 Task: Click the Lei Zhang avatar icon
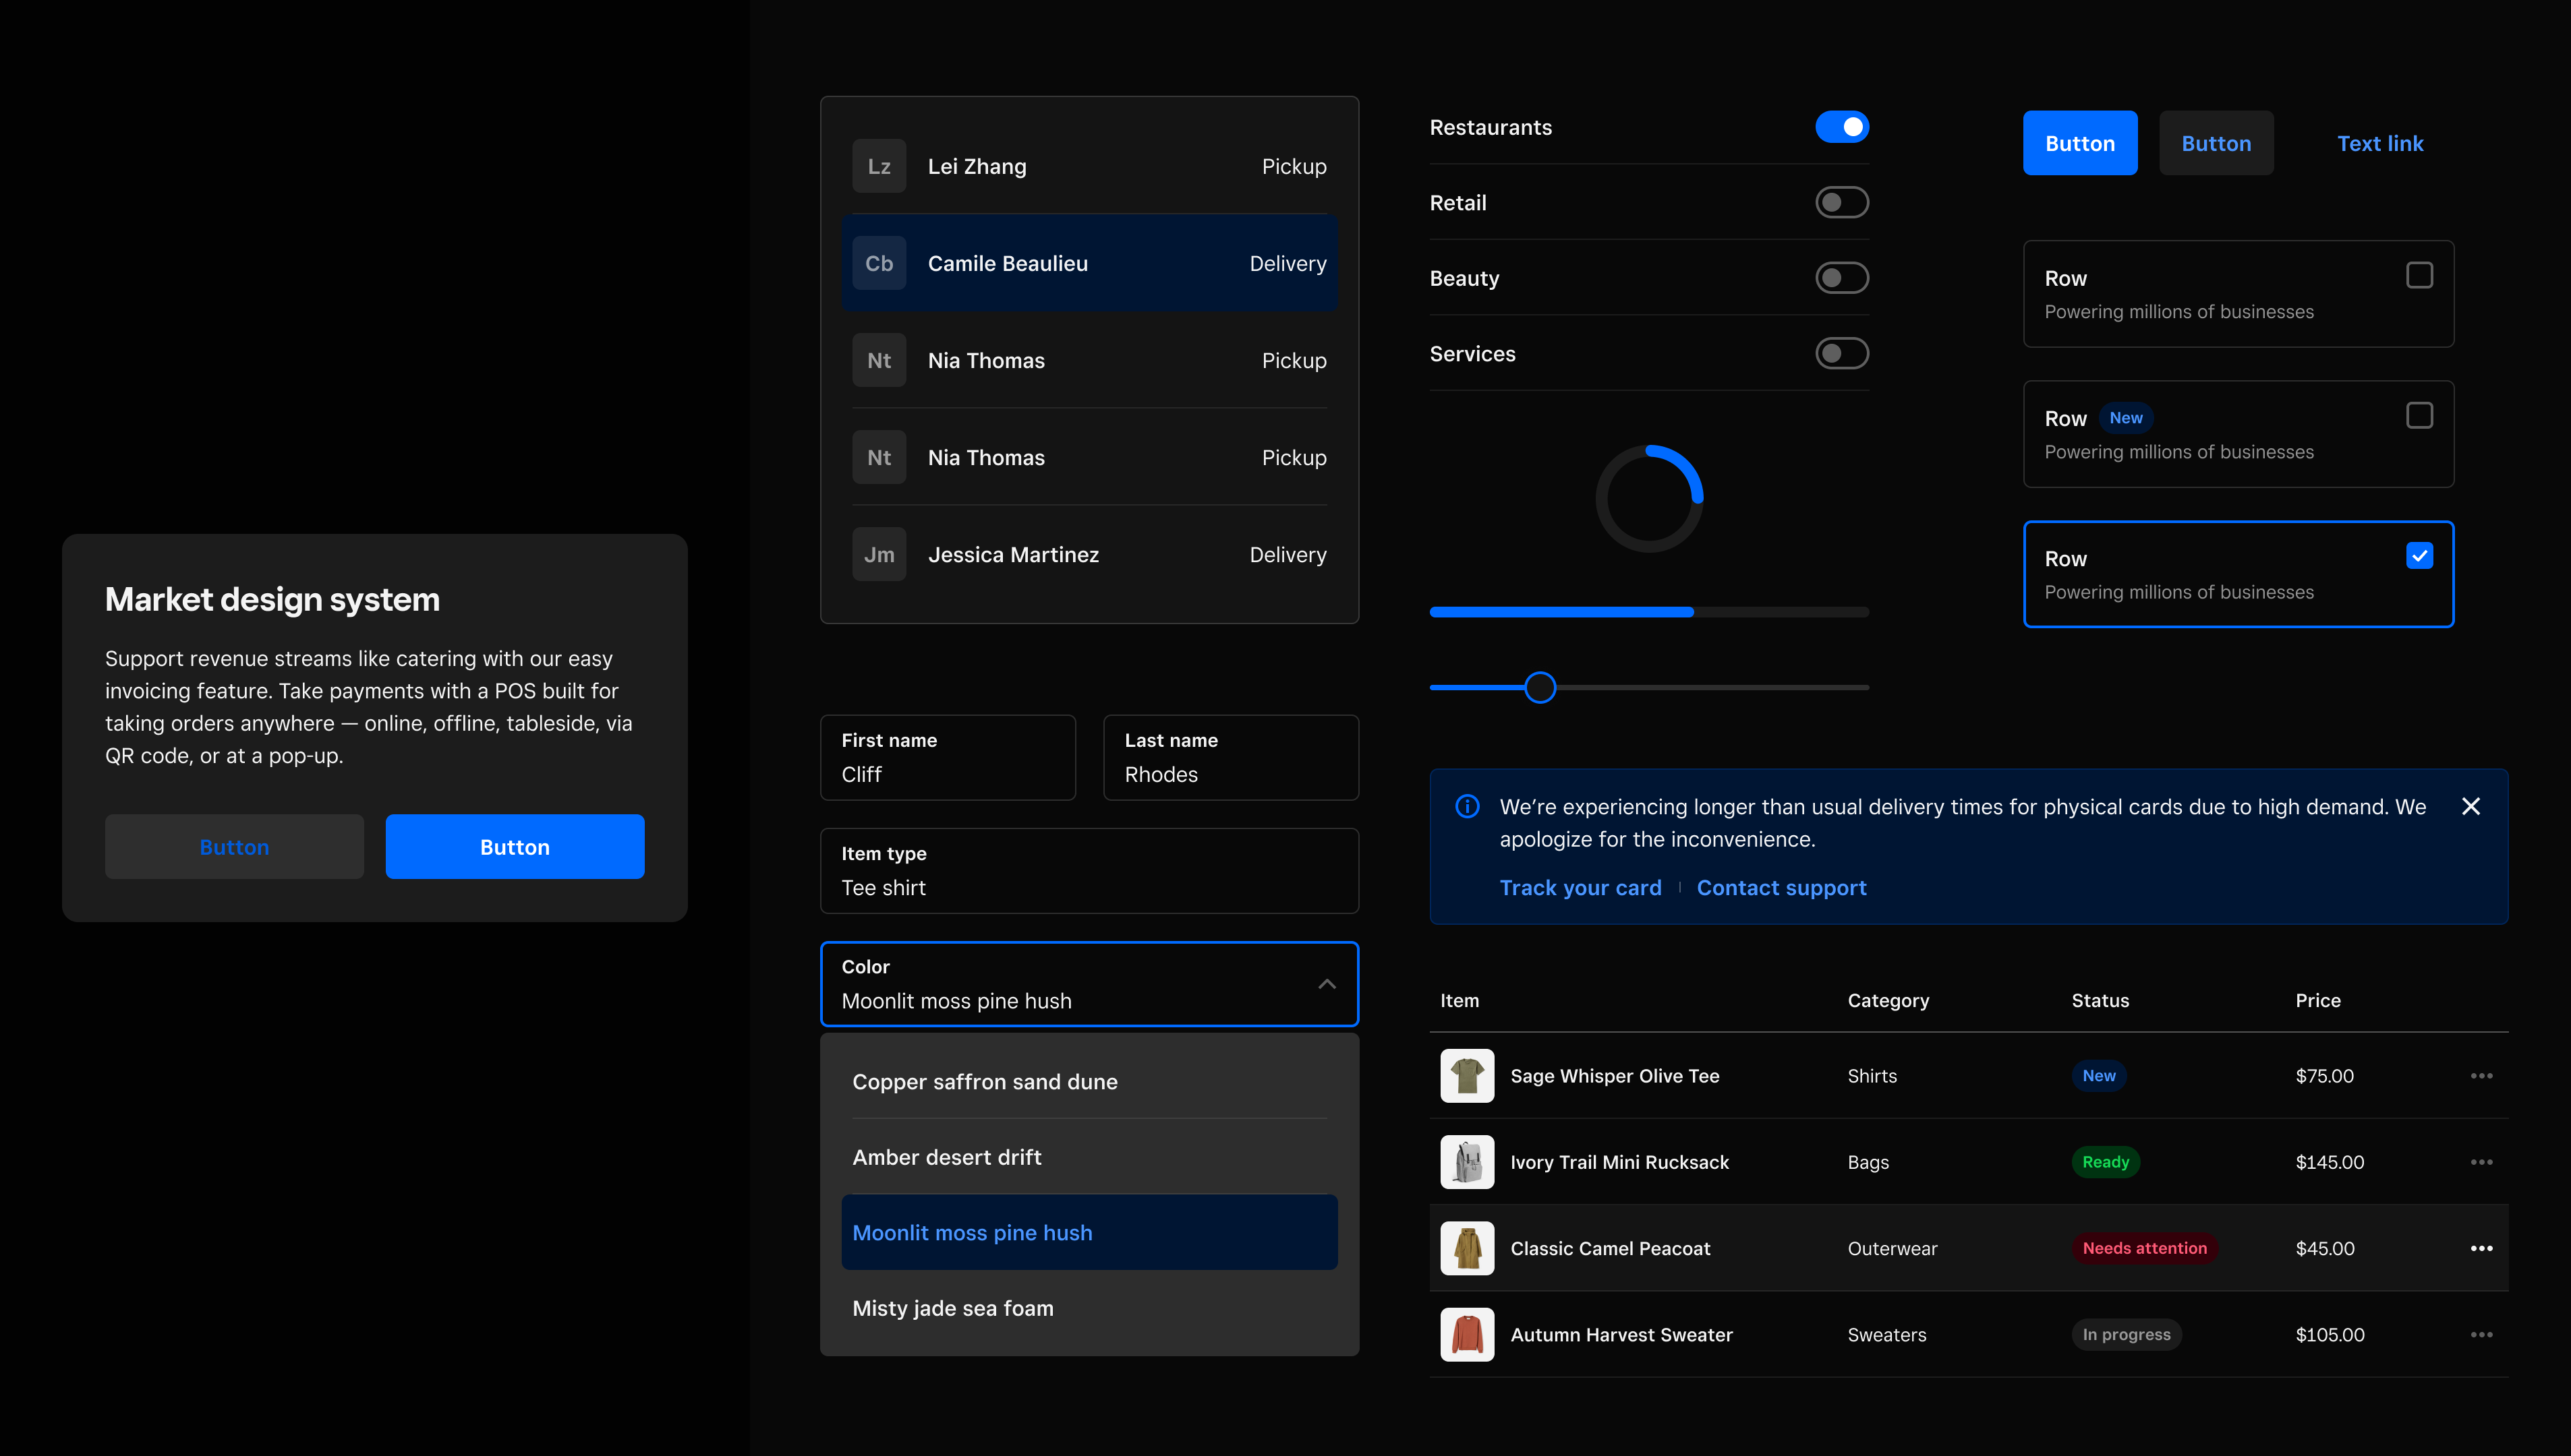click(x=878, y=165)
